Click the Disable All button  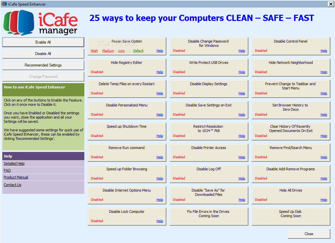[43, 54]
